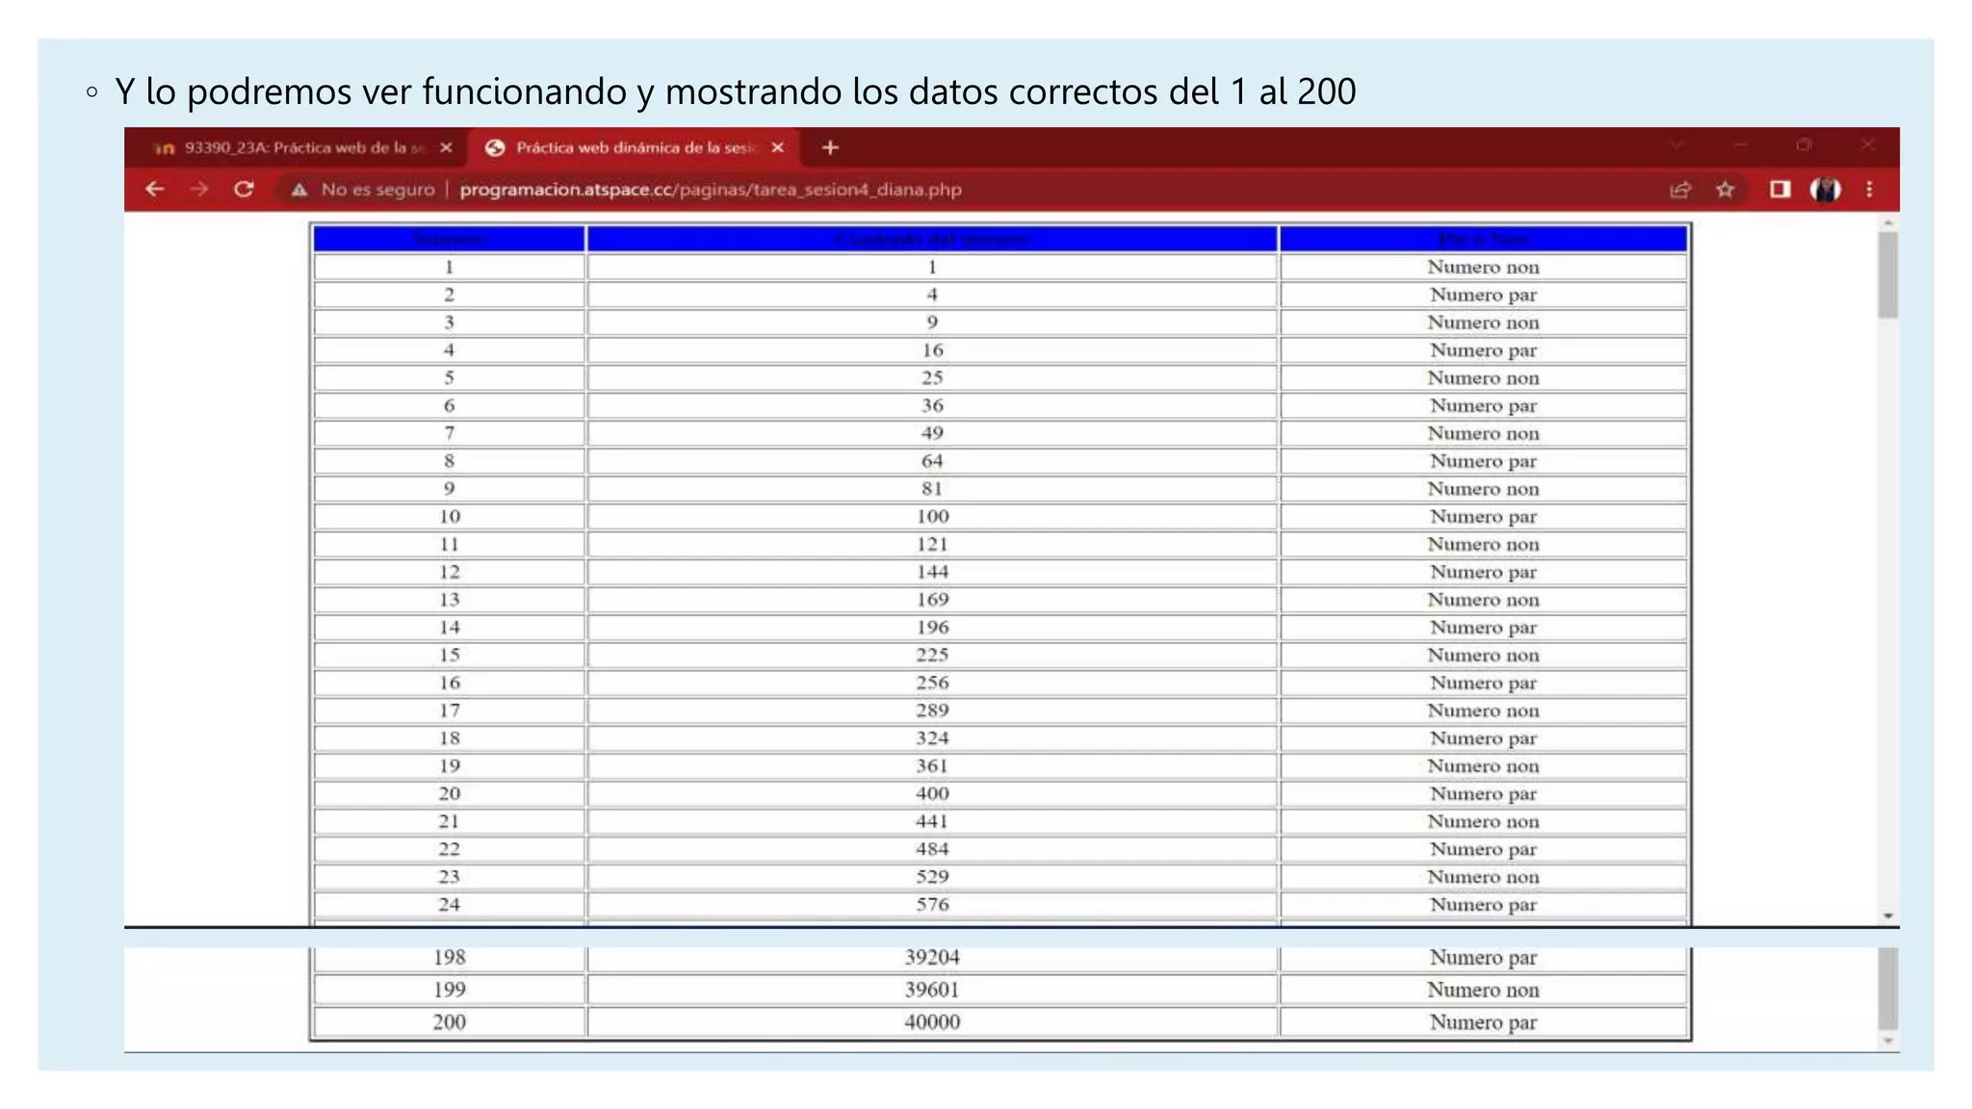Screen dimensions: 1972x1109
Task: Click the cell with square value 289
Action: pyautogui.click(x=932, y=710)
